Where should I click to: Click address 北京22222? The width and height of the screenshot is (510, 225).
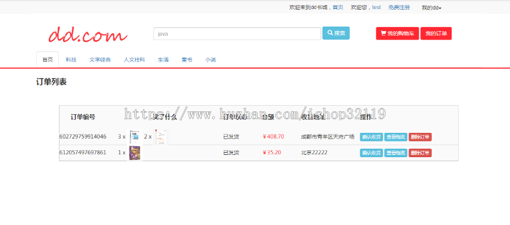coord(314,153)
